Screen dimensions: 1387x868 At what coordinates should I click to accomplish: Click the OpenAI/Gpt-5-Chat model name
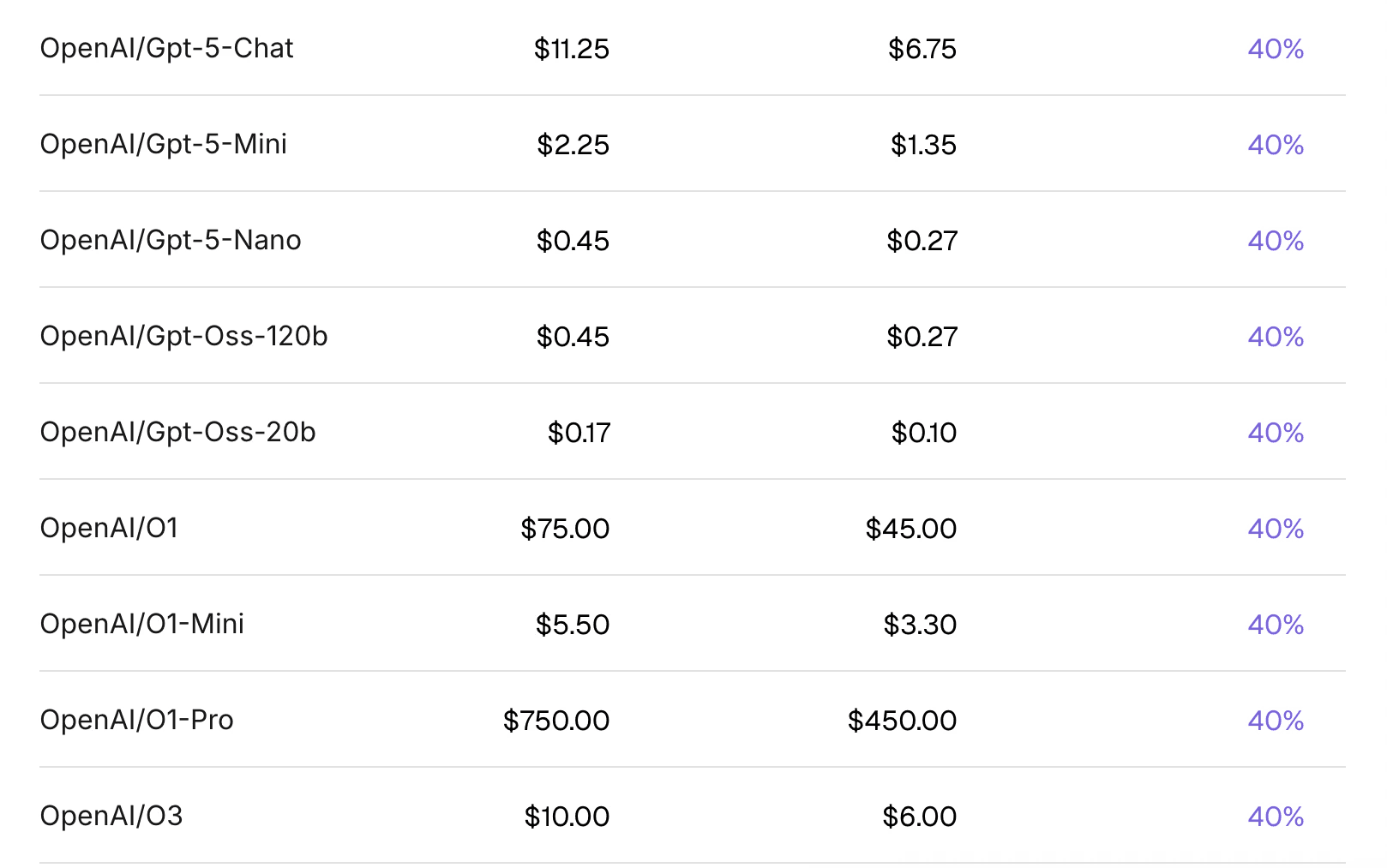coord(166,49)
